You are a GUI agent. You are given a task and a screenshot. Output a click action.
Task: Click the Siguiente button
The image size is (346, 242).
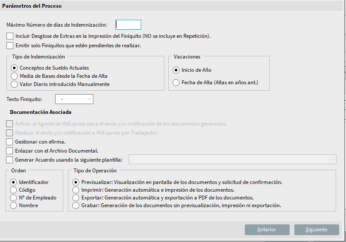coord(316,230)
